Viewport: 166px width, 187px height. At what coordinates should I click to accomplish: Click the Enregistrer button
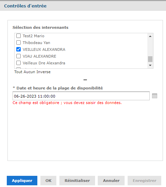(x=145, y=181)
